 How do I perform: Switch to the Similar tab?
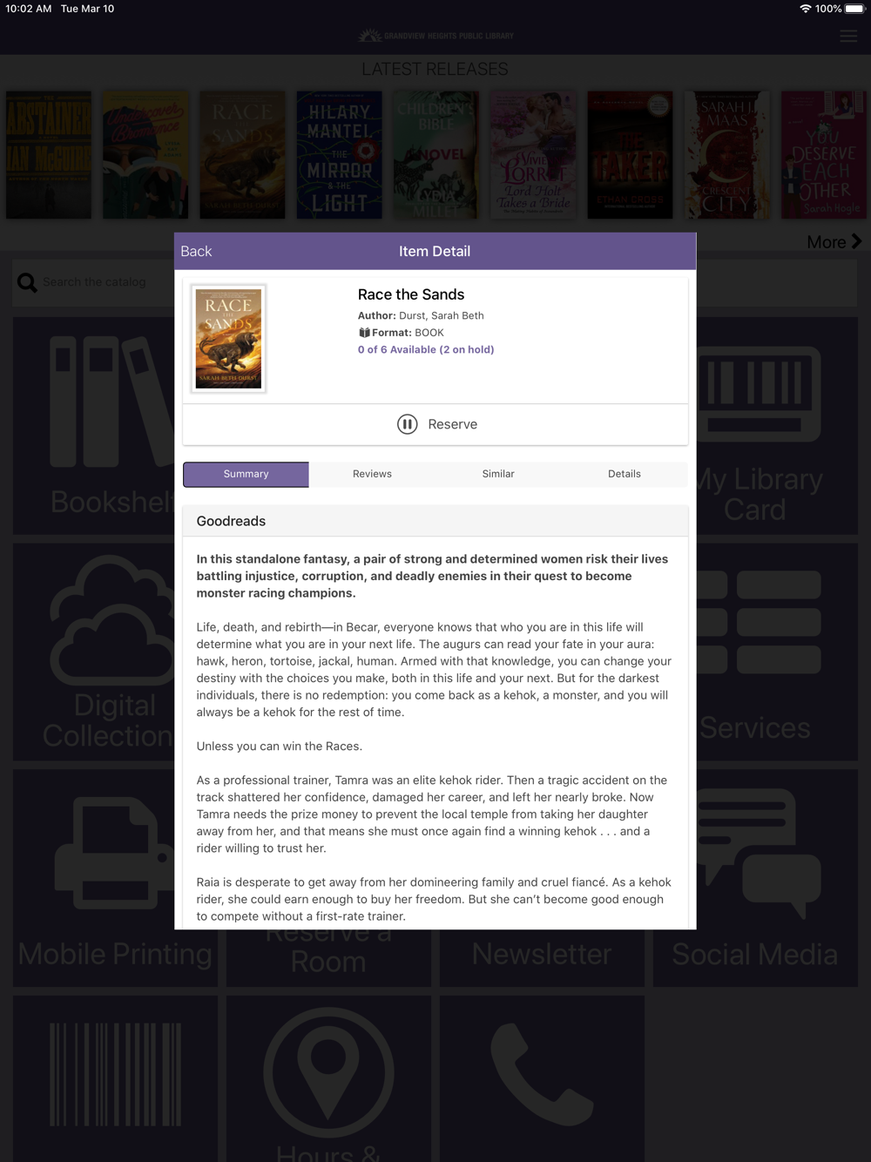click(498, 474)
